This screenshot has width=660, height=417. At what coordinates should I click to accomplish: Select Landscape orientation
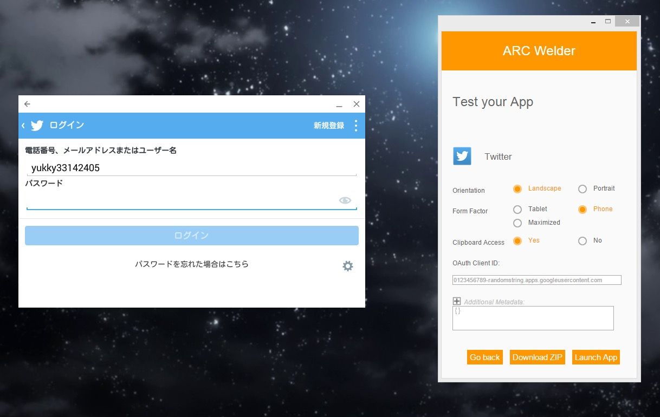pos(517,189)
